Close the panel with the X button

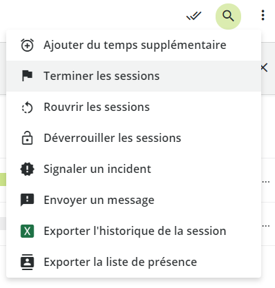pyautogui.click(x=265, y=68)
